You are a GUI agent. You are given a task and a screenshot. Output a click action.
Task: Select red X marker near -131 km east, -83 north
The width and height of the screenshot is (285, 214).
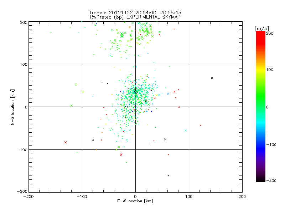click(x=66, y=142)
